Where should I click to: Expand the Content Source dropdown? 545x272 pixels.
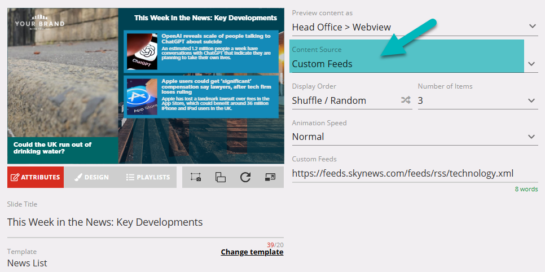tap(415, 64)
